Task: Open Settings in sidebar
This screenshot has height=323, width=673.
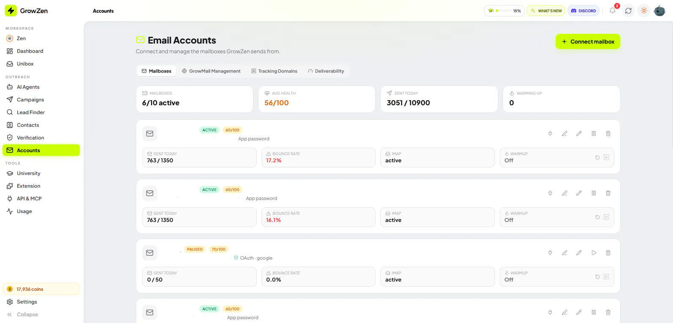Action: pos(41,302)
